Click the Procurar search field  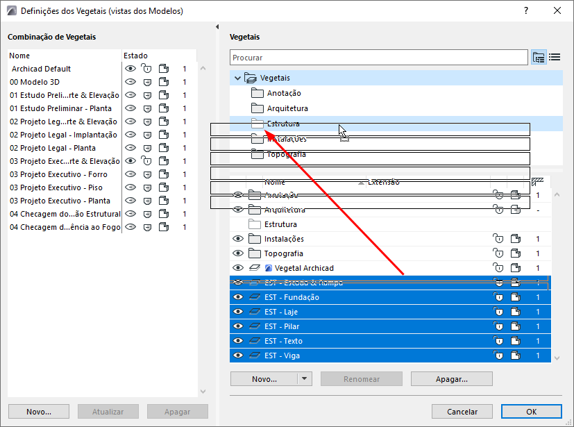(x=378, y=58)
